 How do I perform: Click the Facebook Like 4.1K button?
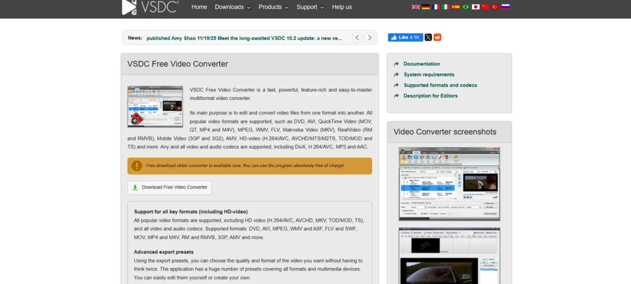[x=405, y=38]
